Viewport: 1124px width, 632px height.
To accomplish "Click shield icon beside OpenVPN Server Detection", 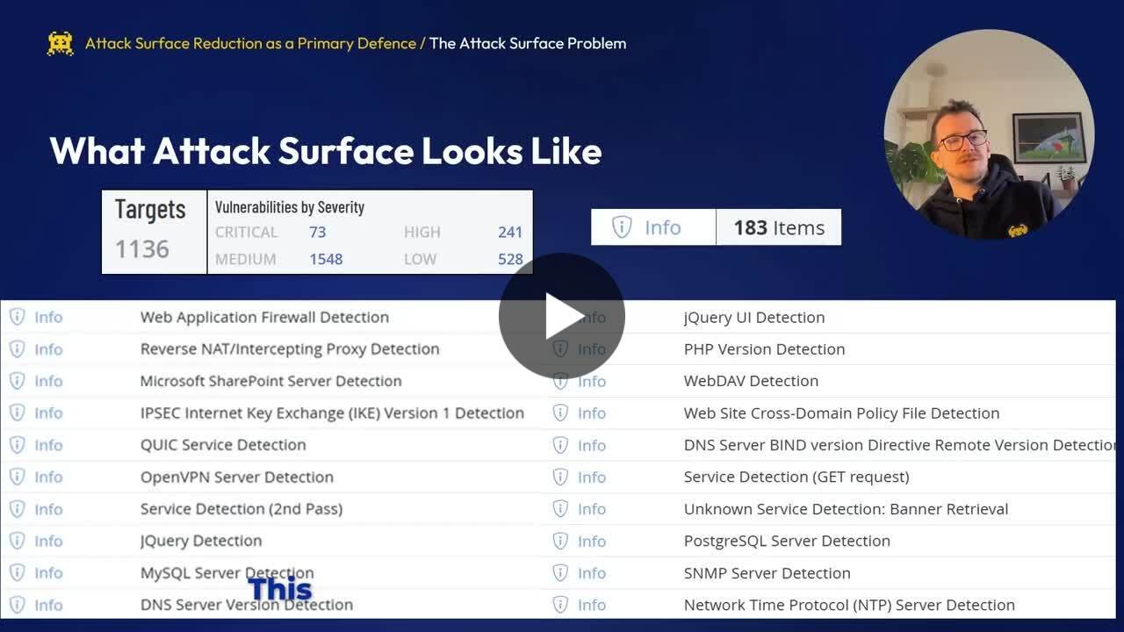I will (17, 477).
